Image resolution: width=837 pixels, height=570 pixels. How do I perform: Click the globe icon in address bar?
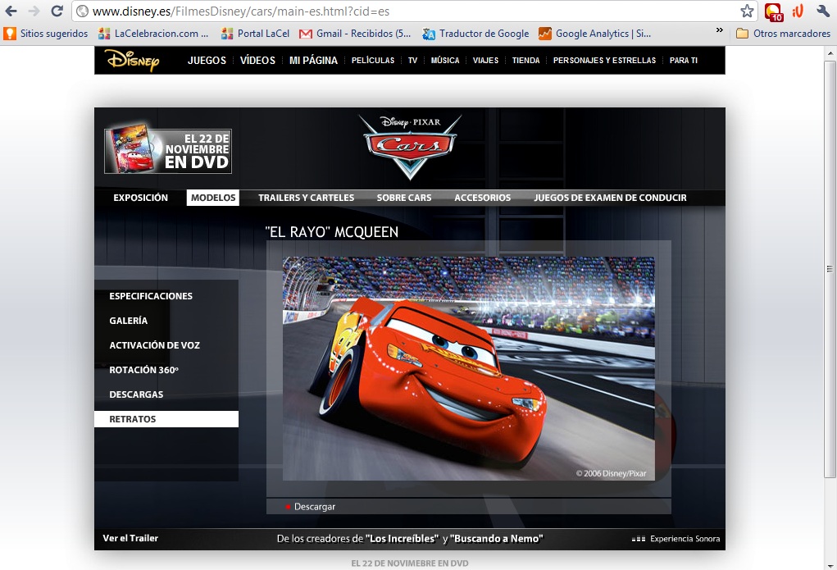tap(82, 11)
